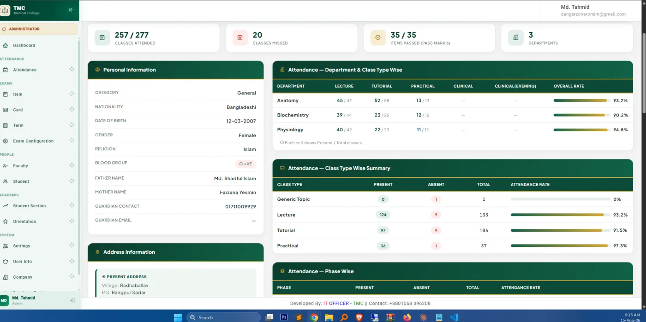Click the O +VE blood group badge
The image size is (646, 322).
pyautogui.click(x=245, y=164)
